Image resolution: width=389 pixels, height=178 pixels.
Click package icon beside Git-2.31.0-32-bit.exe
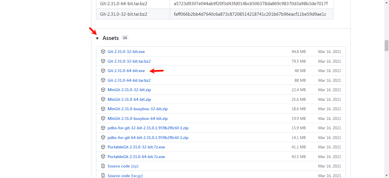(x=103, y=52)
